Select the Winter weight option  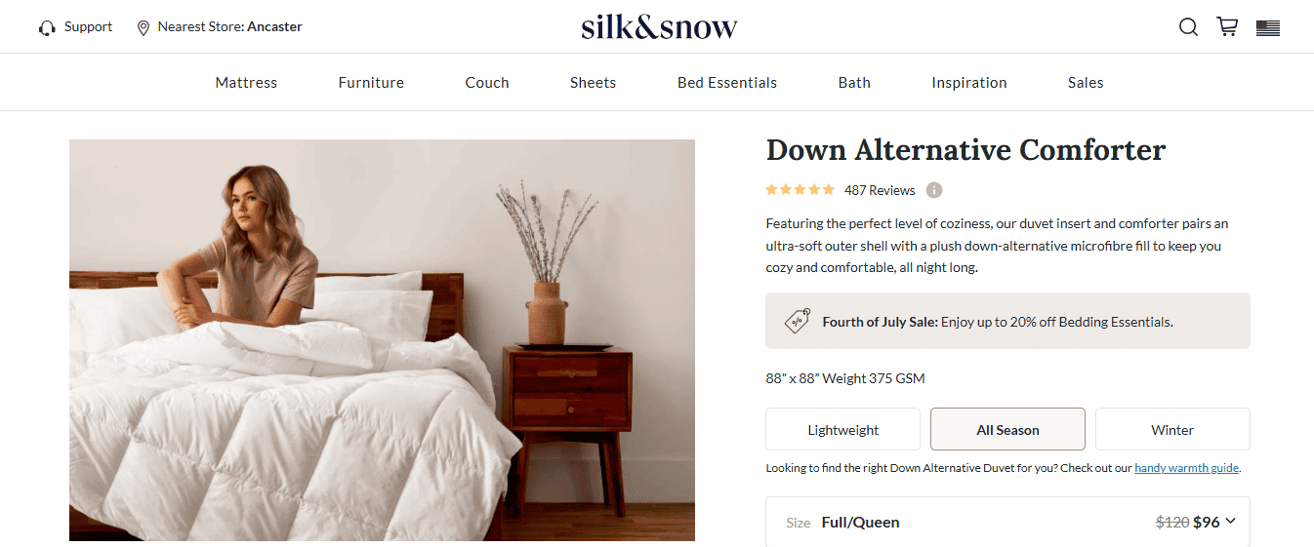(x=1172, y=429)
